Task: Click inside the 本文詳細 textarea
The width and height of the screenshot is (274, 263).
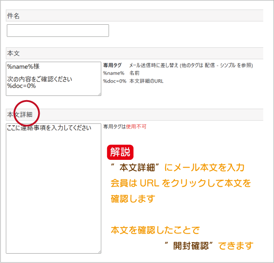Action: pyautogui.click(x=53, y=192)
